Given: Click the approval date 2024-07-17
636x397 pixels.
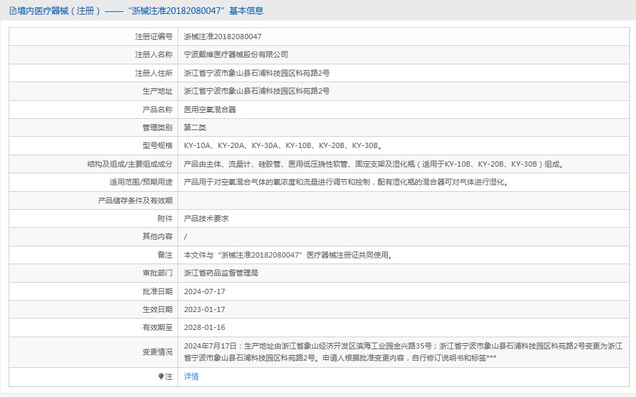Looking at the screenshot, I should [204, 291].
